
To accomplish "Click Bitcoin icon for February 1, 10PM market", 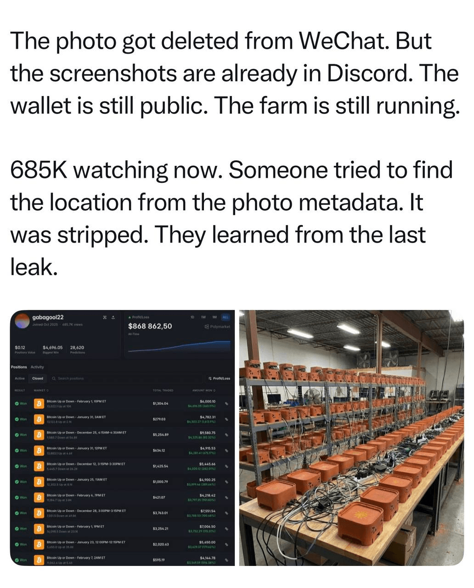I will 39,403.
